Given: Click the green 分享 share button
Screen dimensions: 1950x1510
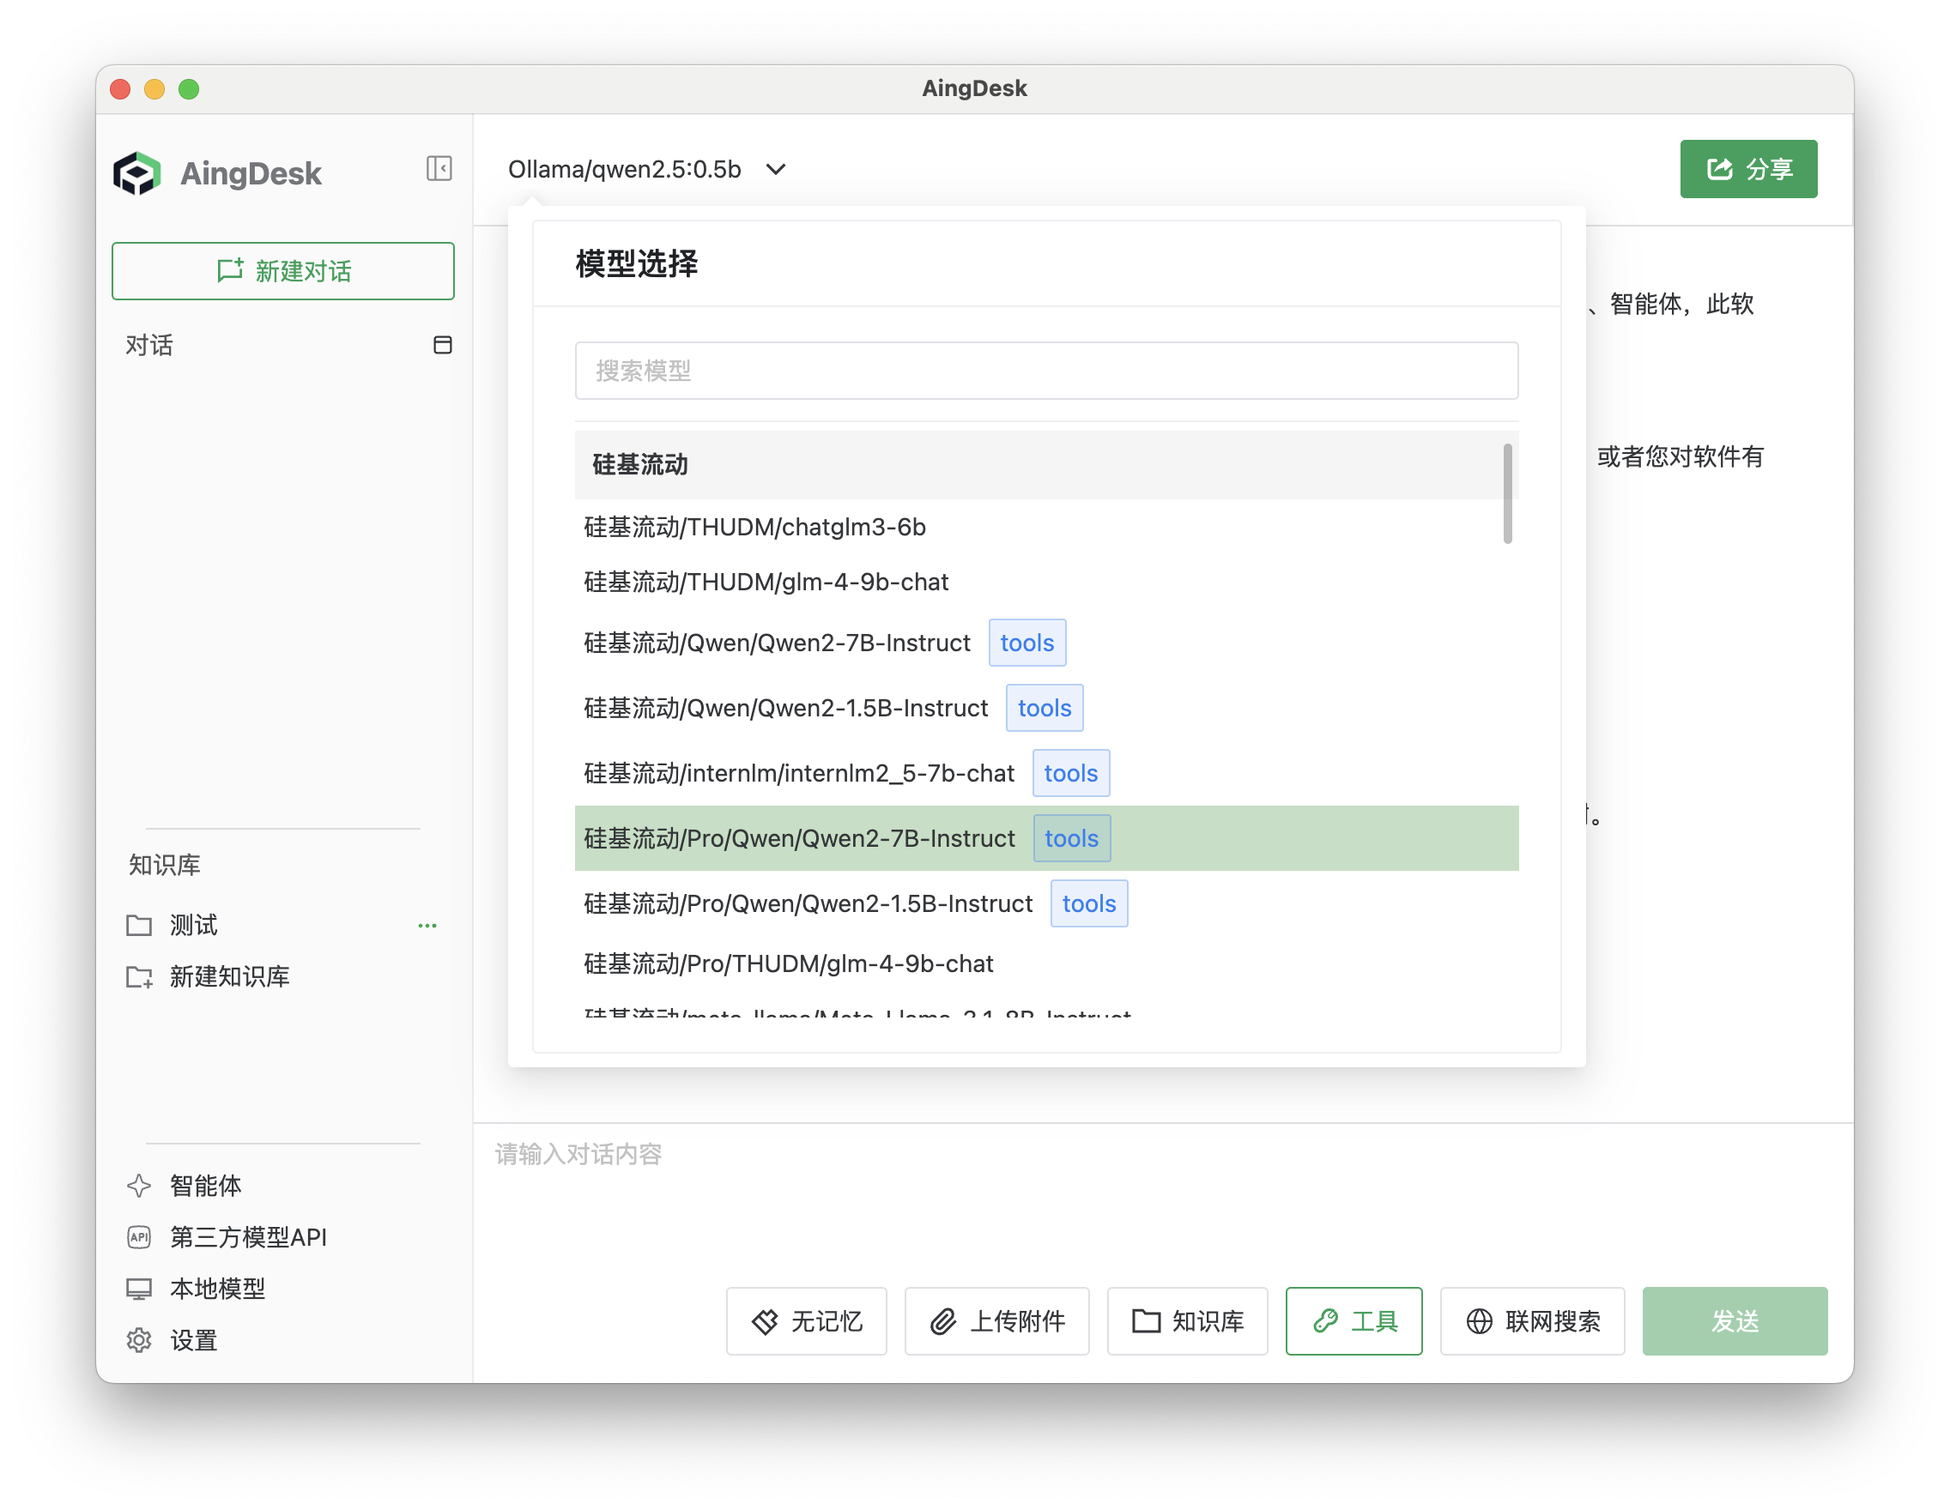Looking at the screenshot, I should click(x=1747, y=169).
